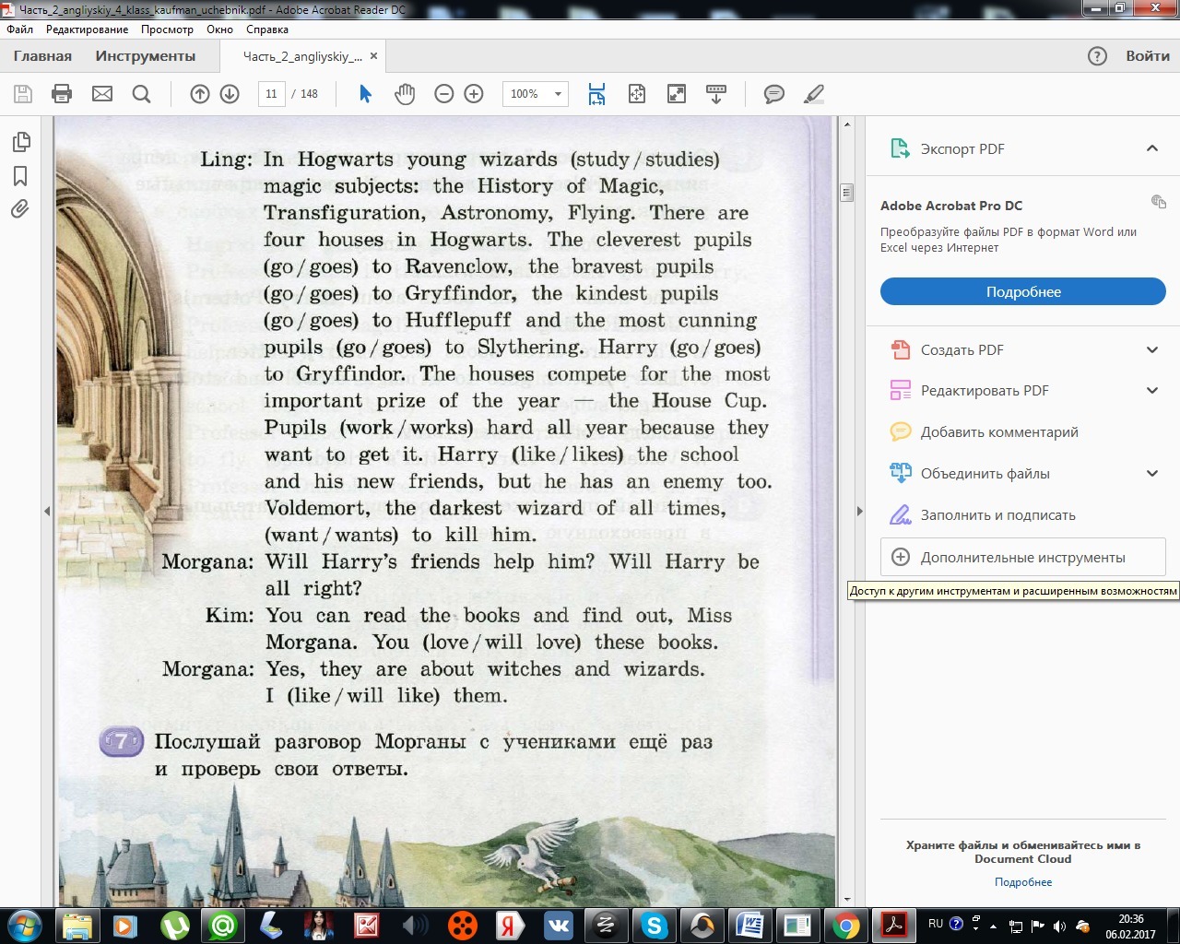The width and height of the screenshot is (1180, 944).
Task: Open the Редактирование menu
Action: tap(88, 29)
